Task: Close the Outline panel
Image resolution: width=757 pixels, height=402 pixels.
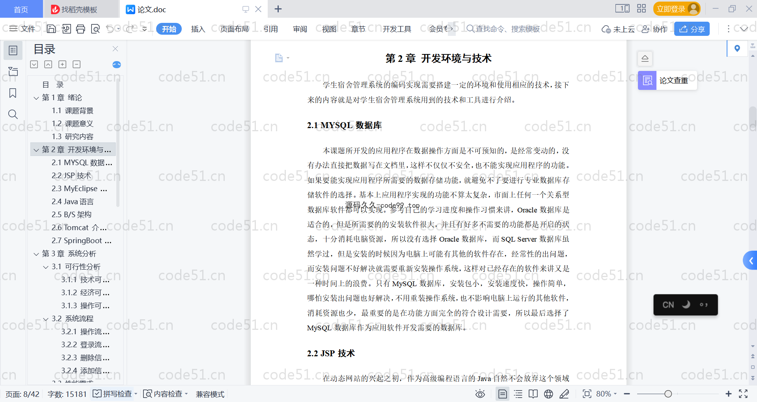Action: pyautogui.click(x=115, y=48)
